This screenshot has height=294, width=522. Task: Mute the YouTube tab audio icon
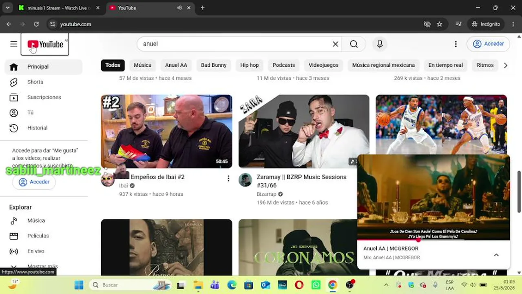coord(179,8)
